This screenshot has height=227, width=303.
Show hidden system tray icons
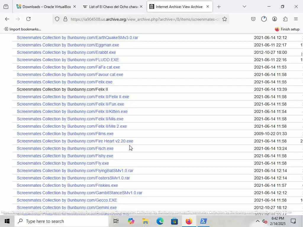258,221
